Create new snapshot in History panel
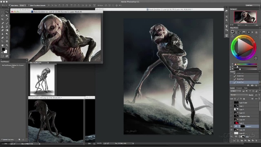 252,85
